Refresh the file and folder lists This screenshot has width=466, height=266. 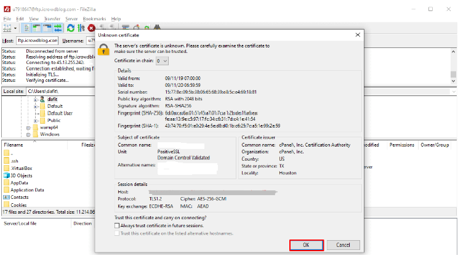[71, 28]
